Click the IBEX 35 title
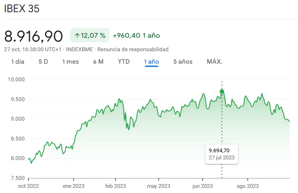The height and width of the screenshot is (193, 298). 22,9
